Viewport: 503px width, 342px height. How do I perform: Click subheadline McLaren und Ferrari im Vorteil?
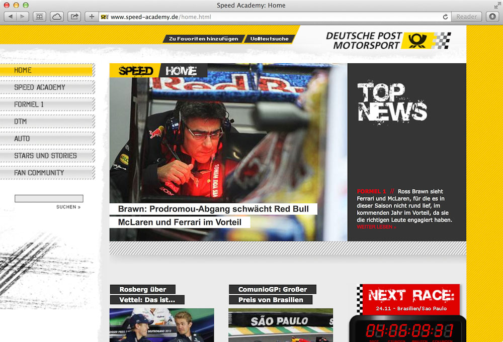(x=180, y=222)
